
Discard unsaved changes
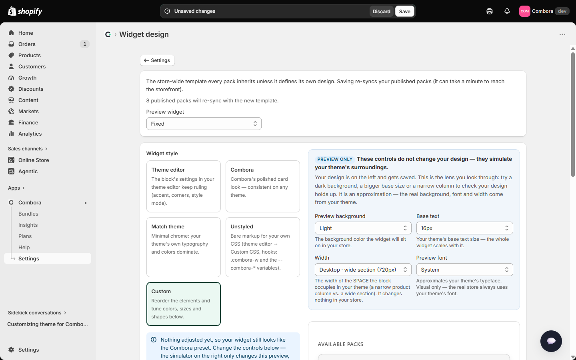[381, 11]
